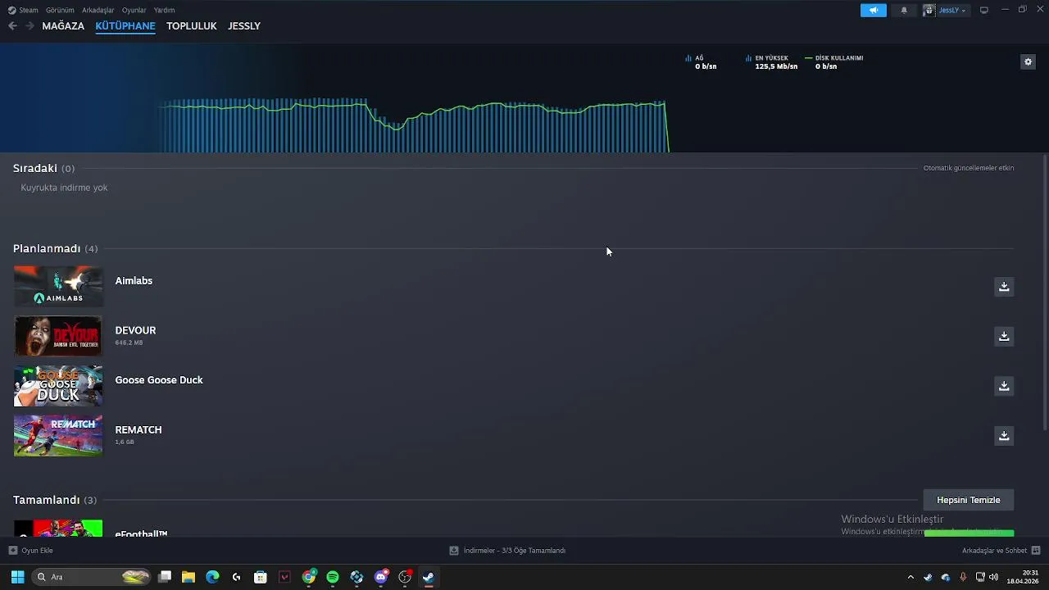1049x590 pixels.
Task: Open Logitech G HUB from the taskbar
Action: (236, 577)
